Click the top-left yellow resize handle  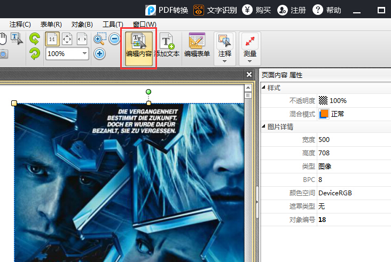14,103
